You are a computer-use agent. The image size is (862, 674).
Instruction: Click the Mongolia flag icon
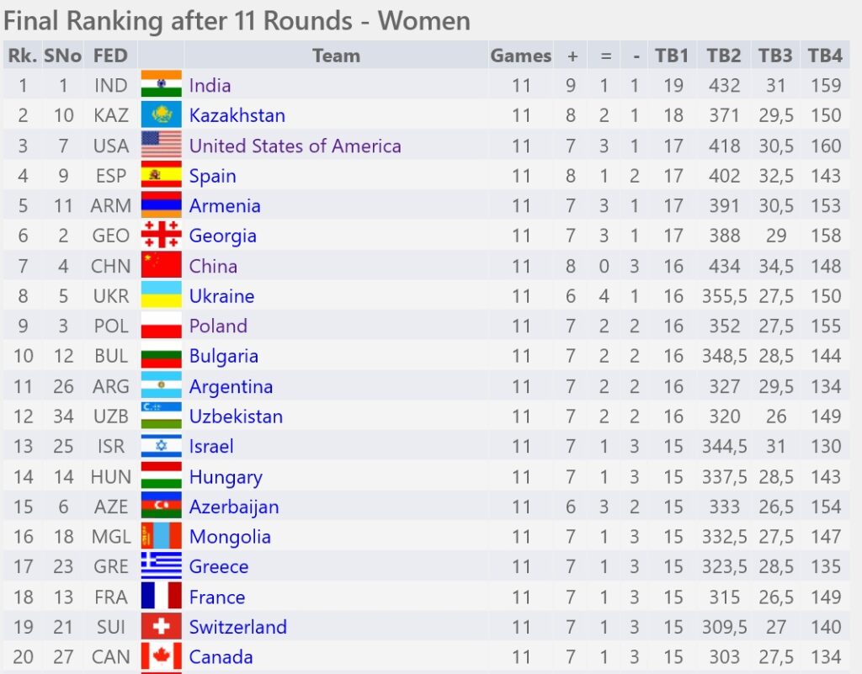161,535
